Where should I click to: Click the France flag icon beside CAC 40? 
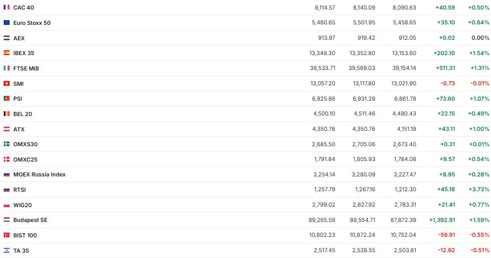[x=6, y=7]
